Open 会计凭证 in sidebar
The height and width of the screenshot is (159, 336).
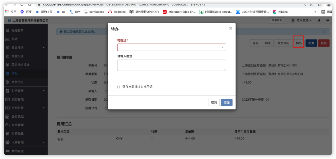tap(26, 116)
